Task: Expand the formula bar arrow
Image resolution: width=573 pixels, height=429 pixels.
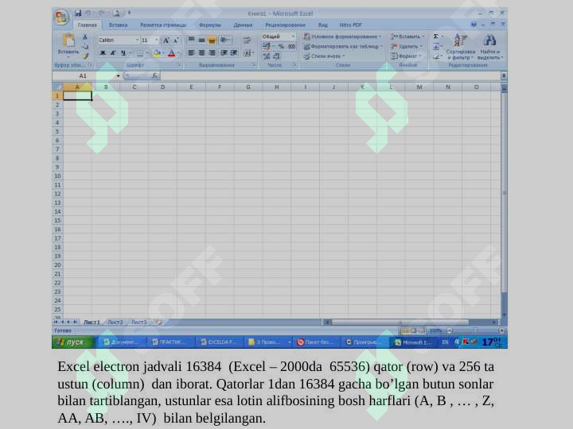Action: tap(504, 76)
